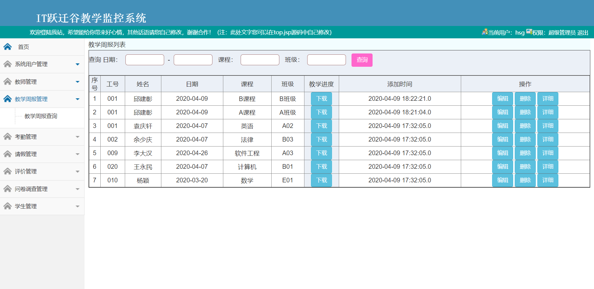
Task: Click the name cell 王永民
Action: (143, 167)
